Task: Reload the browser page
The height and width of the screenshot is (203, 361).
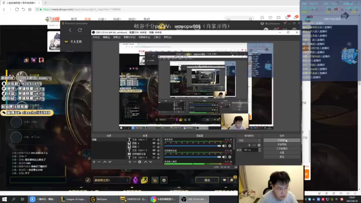Action: [x=17, y=9]
